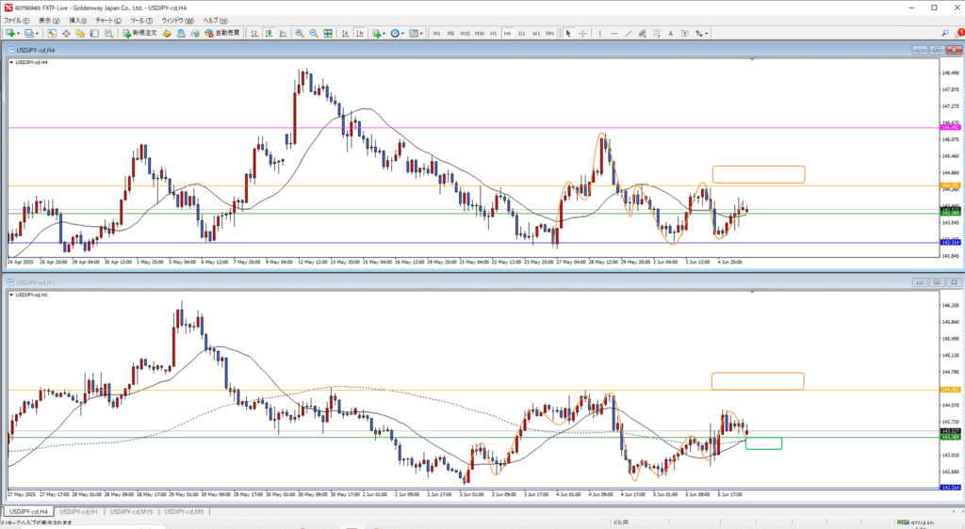Select the arrows drawing tool
The image size is (965, 529).
(x=698, y=33)
